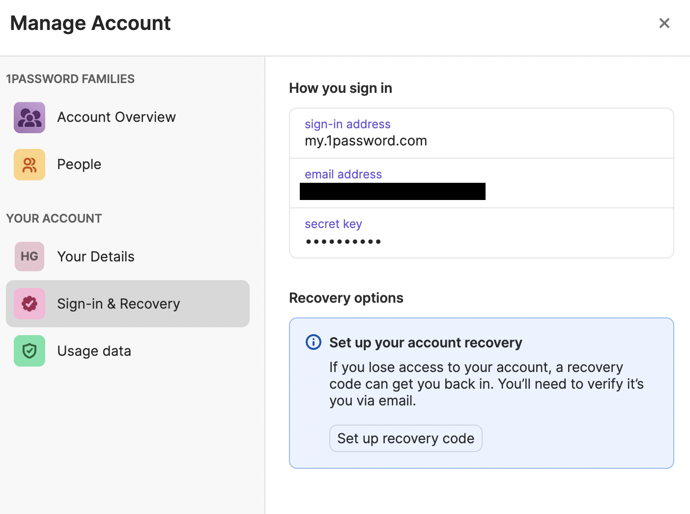The height and width of the screenshot is (514, 690).
Task: Click the redacted email field
Action: click(x=392, y=191)
